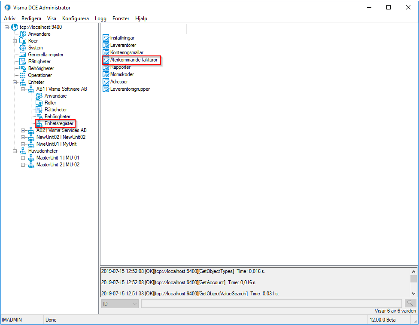
Task: Collapse the Enheter tree node
Action: click(15, 82)
